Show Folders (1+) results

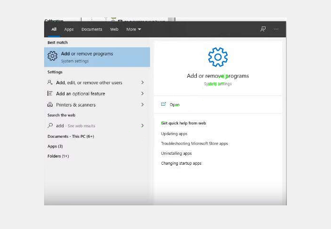58,156
